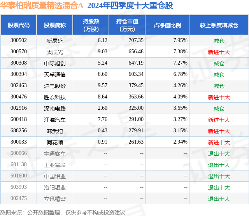Select the stock name 立讯精密
The height and width of the screenshot is (216, 249).
55,199
